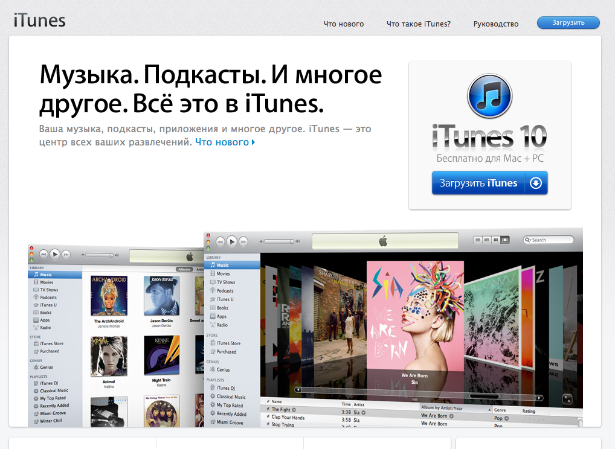Open the Jason Derülo album cover
615x449 pixels.
tap(161, 296)
